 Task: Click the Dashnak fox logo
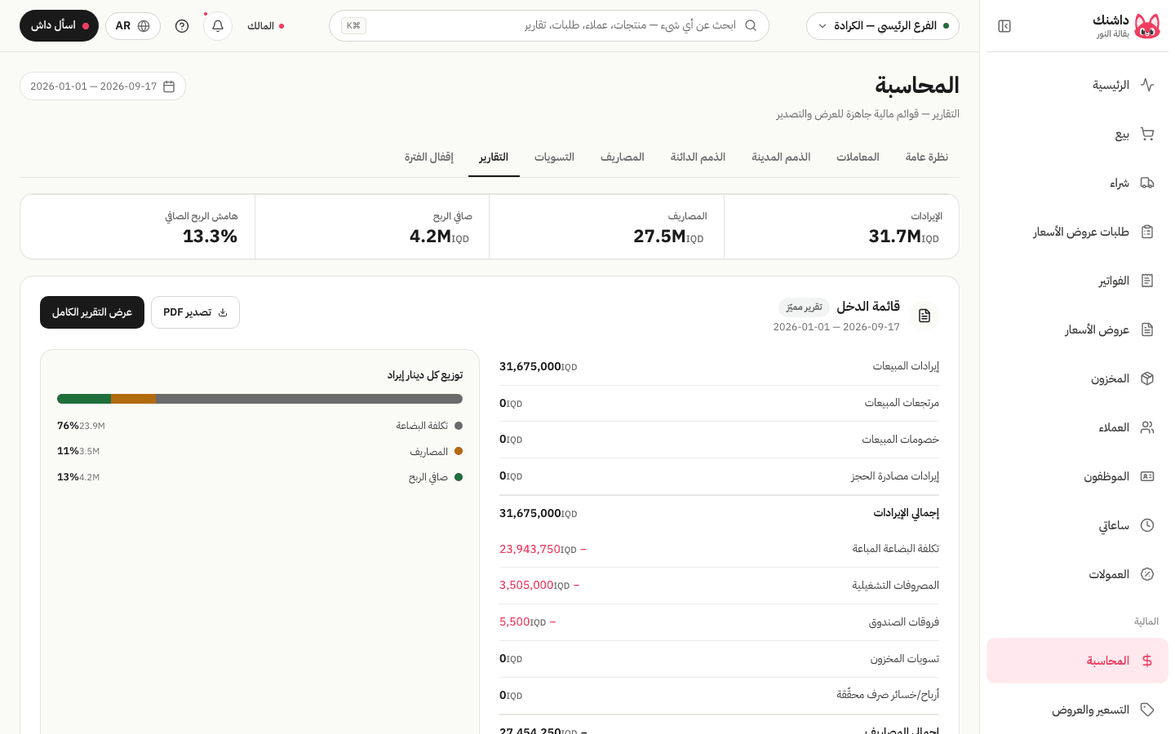tap(1147, 26)
